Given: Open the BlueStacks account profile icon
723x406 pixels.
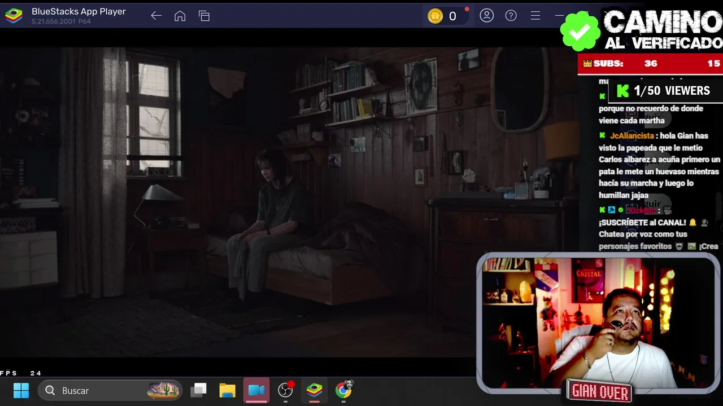Looking at the screenshot, I should click(x=486, y=16).
